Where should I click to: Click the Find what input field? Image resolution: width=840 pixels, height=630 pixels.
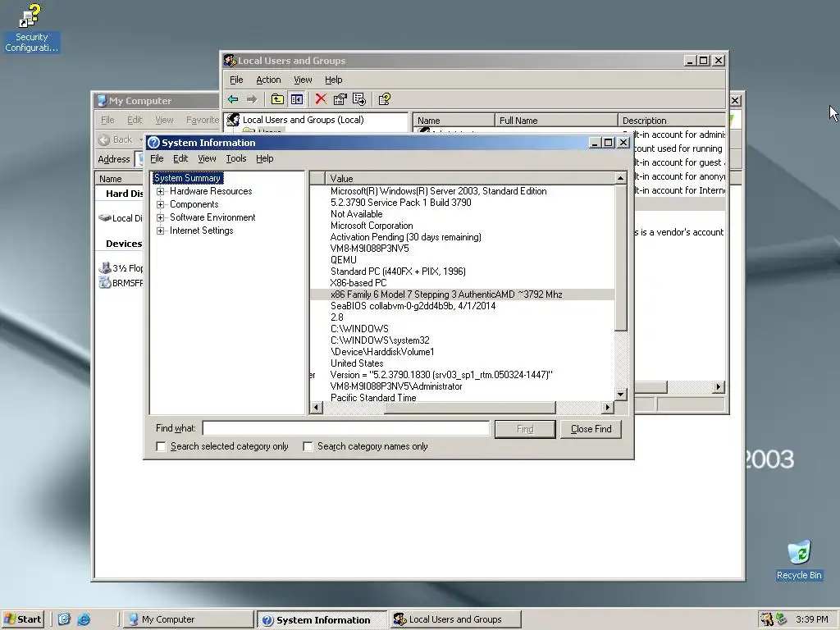pos(345,428)
